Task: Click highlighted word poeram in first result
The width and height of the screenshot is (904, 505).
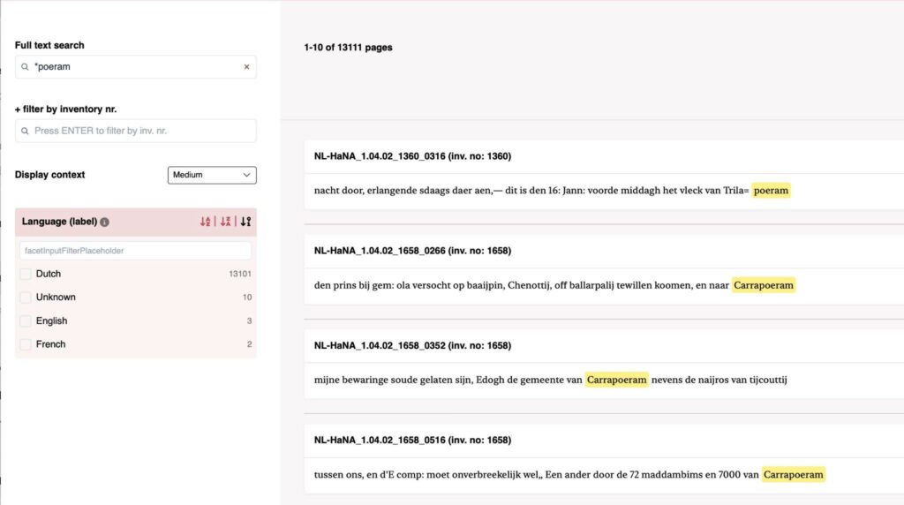Action: (771, 190)
